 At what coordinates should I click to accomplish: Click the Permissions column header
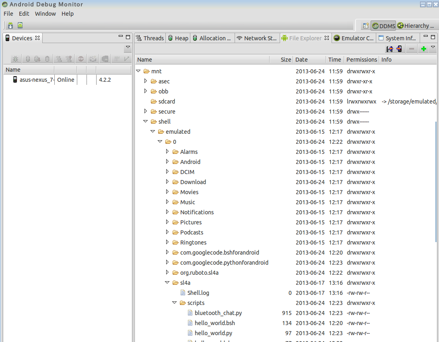coord(361,60)
